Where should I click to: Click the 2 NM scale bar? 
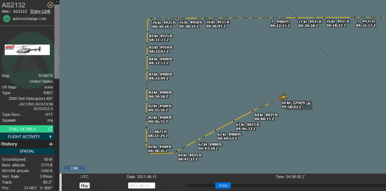click(x=74, y=168)
